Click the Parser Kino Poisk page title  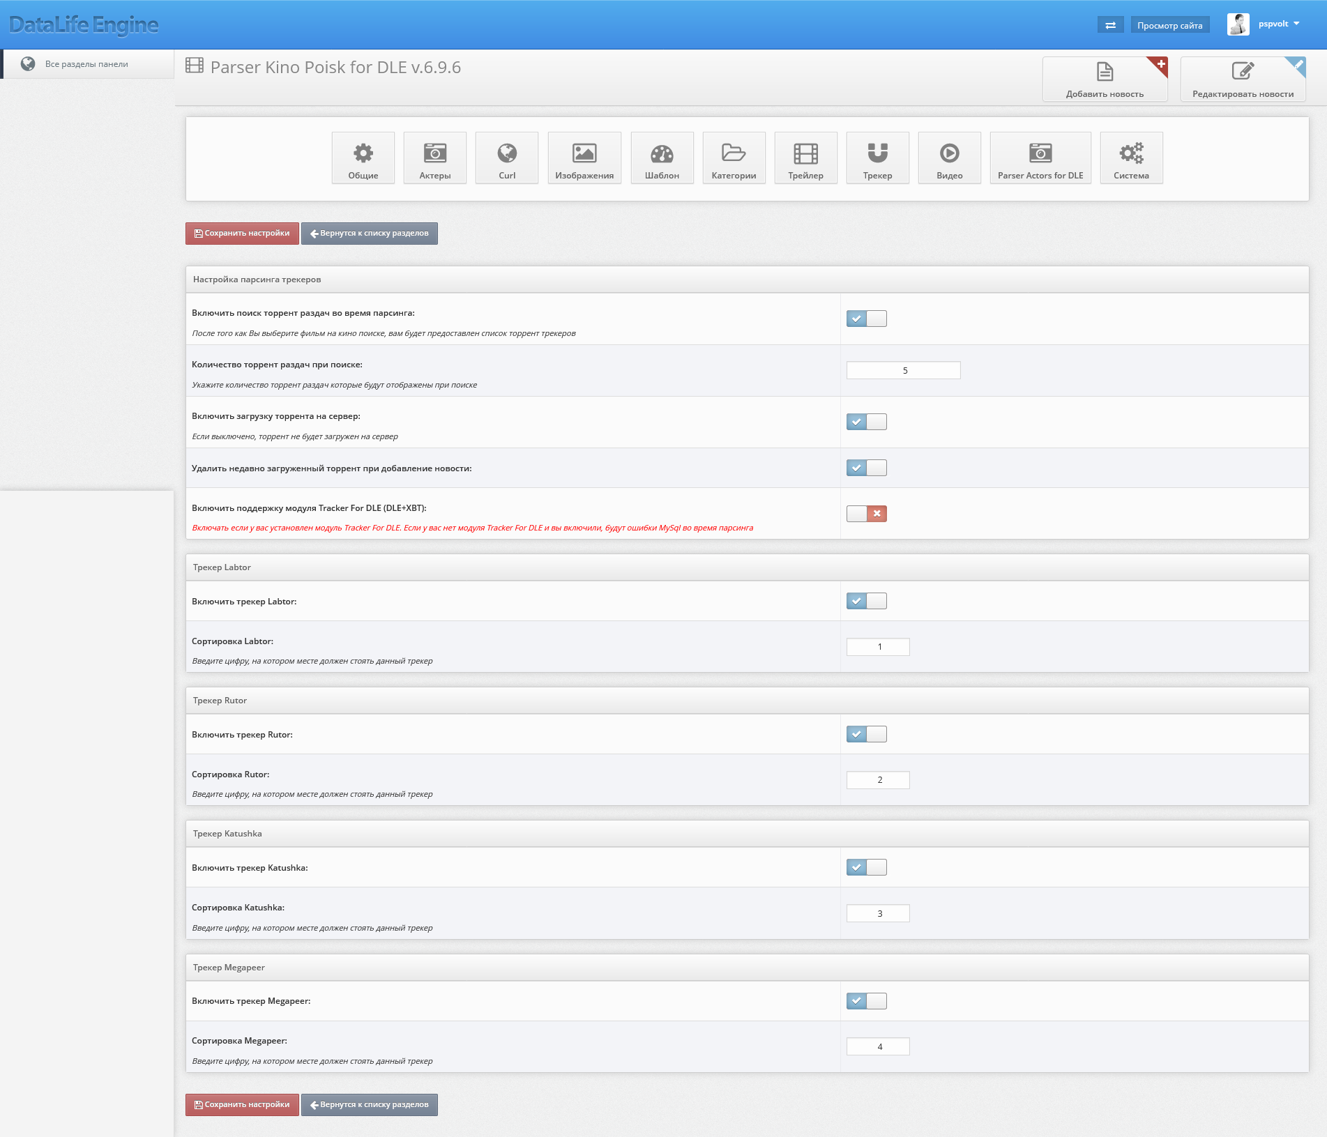point(335,67)
